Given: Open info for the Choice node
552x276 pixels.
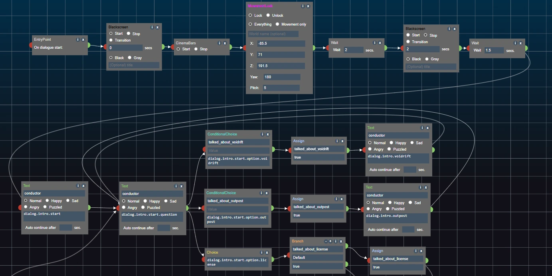Looking at the screenshot, I should 262,252.
